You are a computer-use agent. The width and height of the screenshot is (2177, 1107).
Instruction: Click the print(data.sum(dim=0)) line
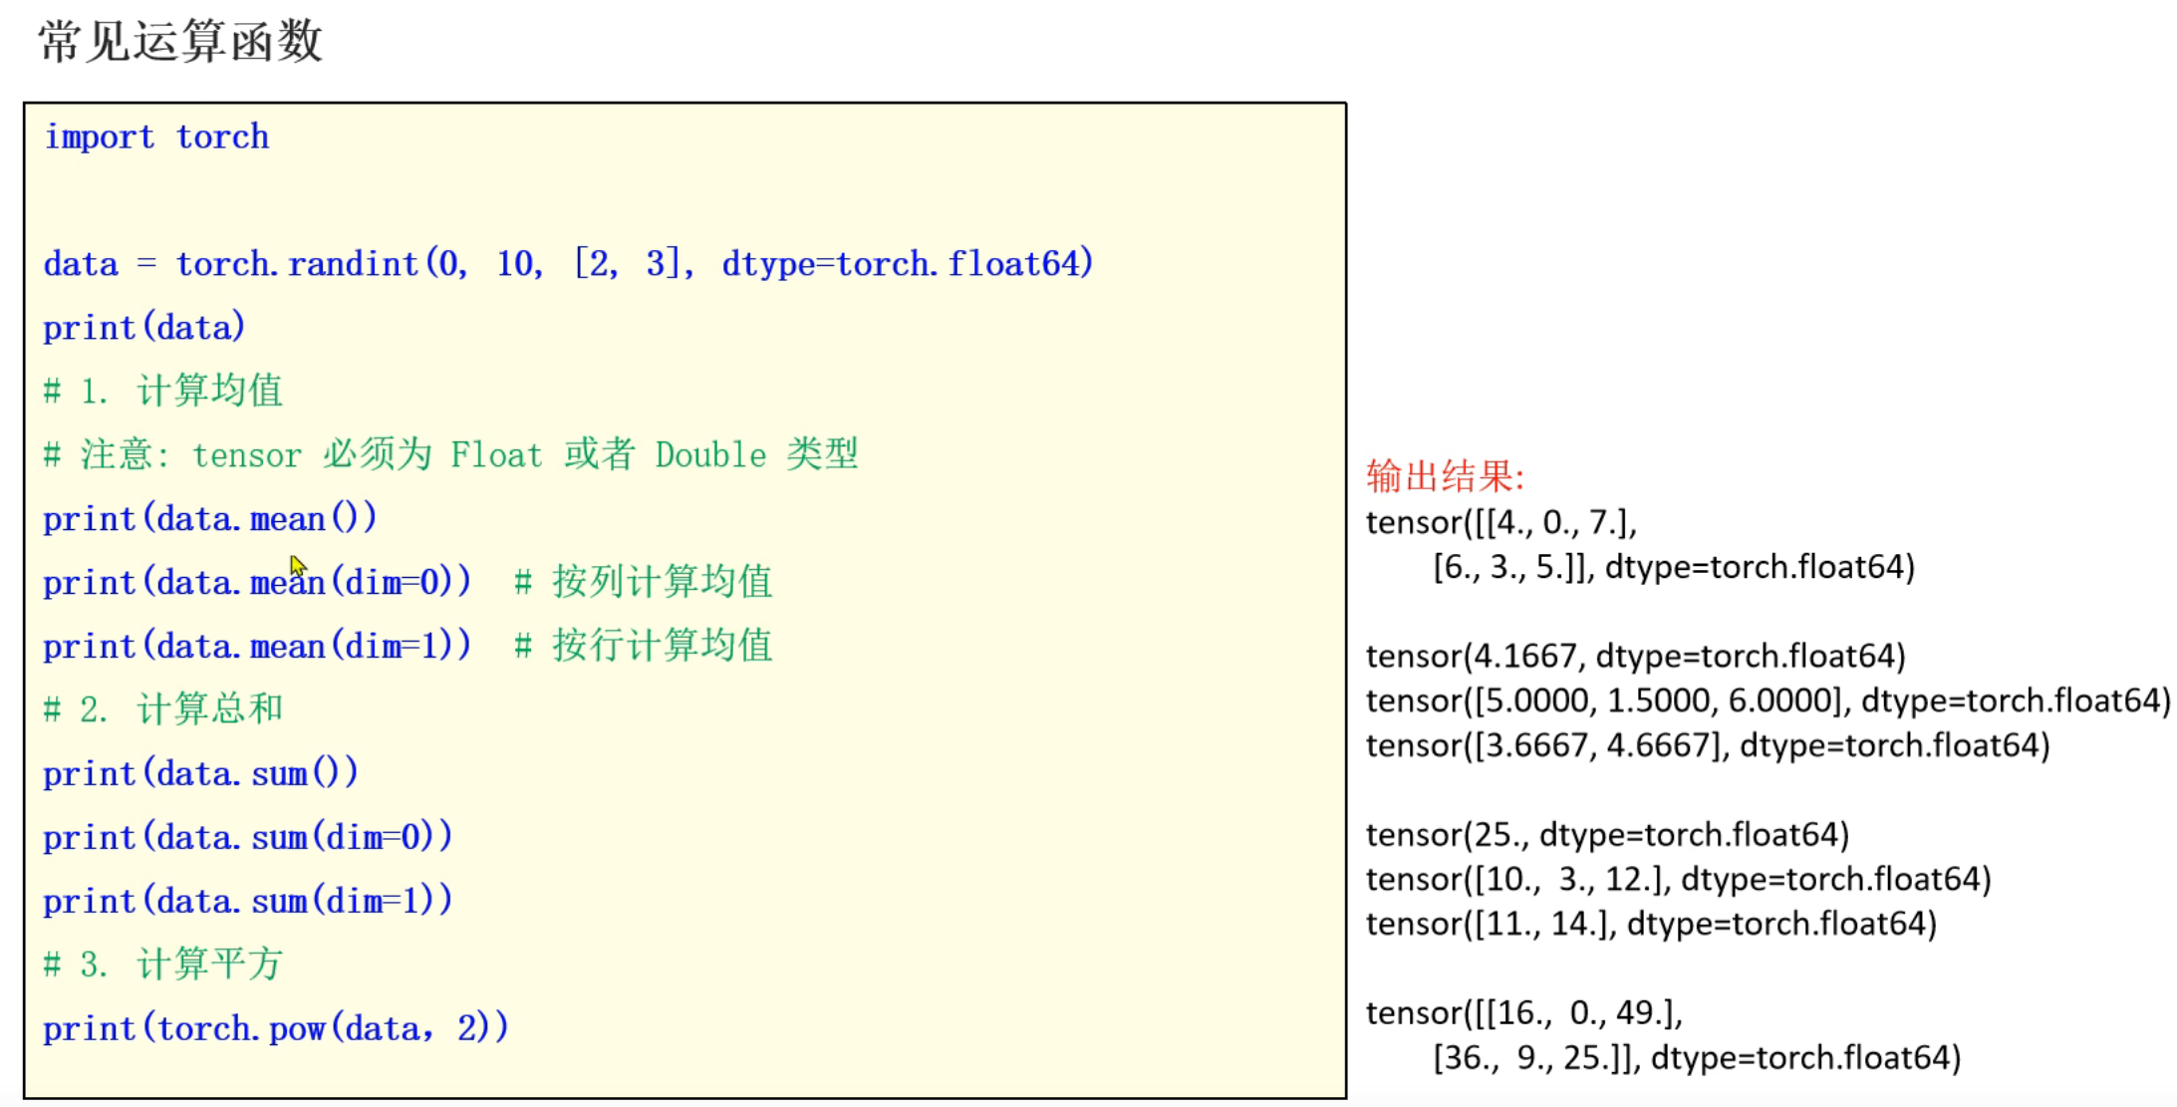tap(248, 838)
